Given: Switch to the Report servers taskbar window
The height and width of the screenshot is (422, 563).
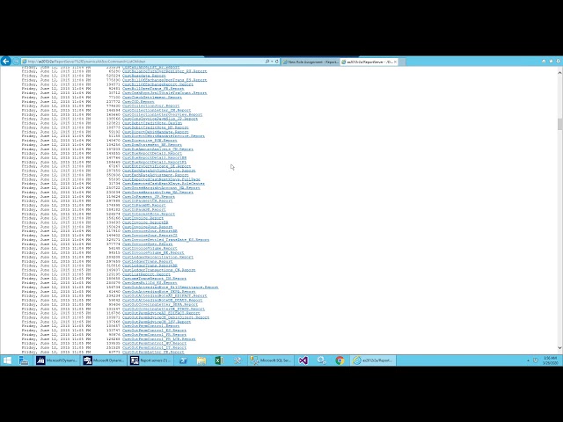Looking at the screenshot, I should click(x=150, y=360).
